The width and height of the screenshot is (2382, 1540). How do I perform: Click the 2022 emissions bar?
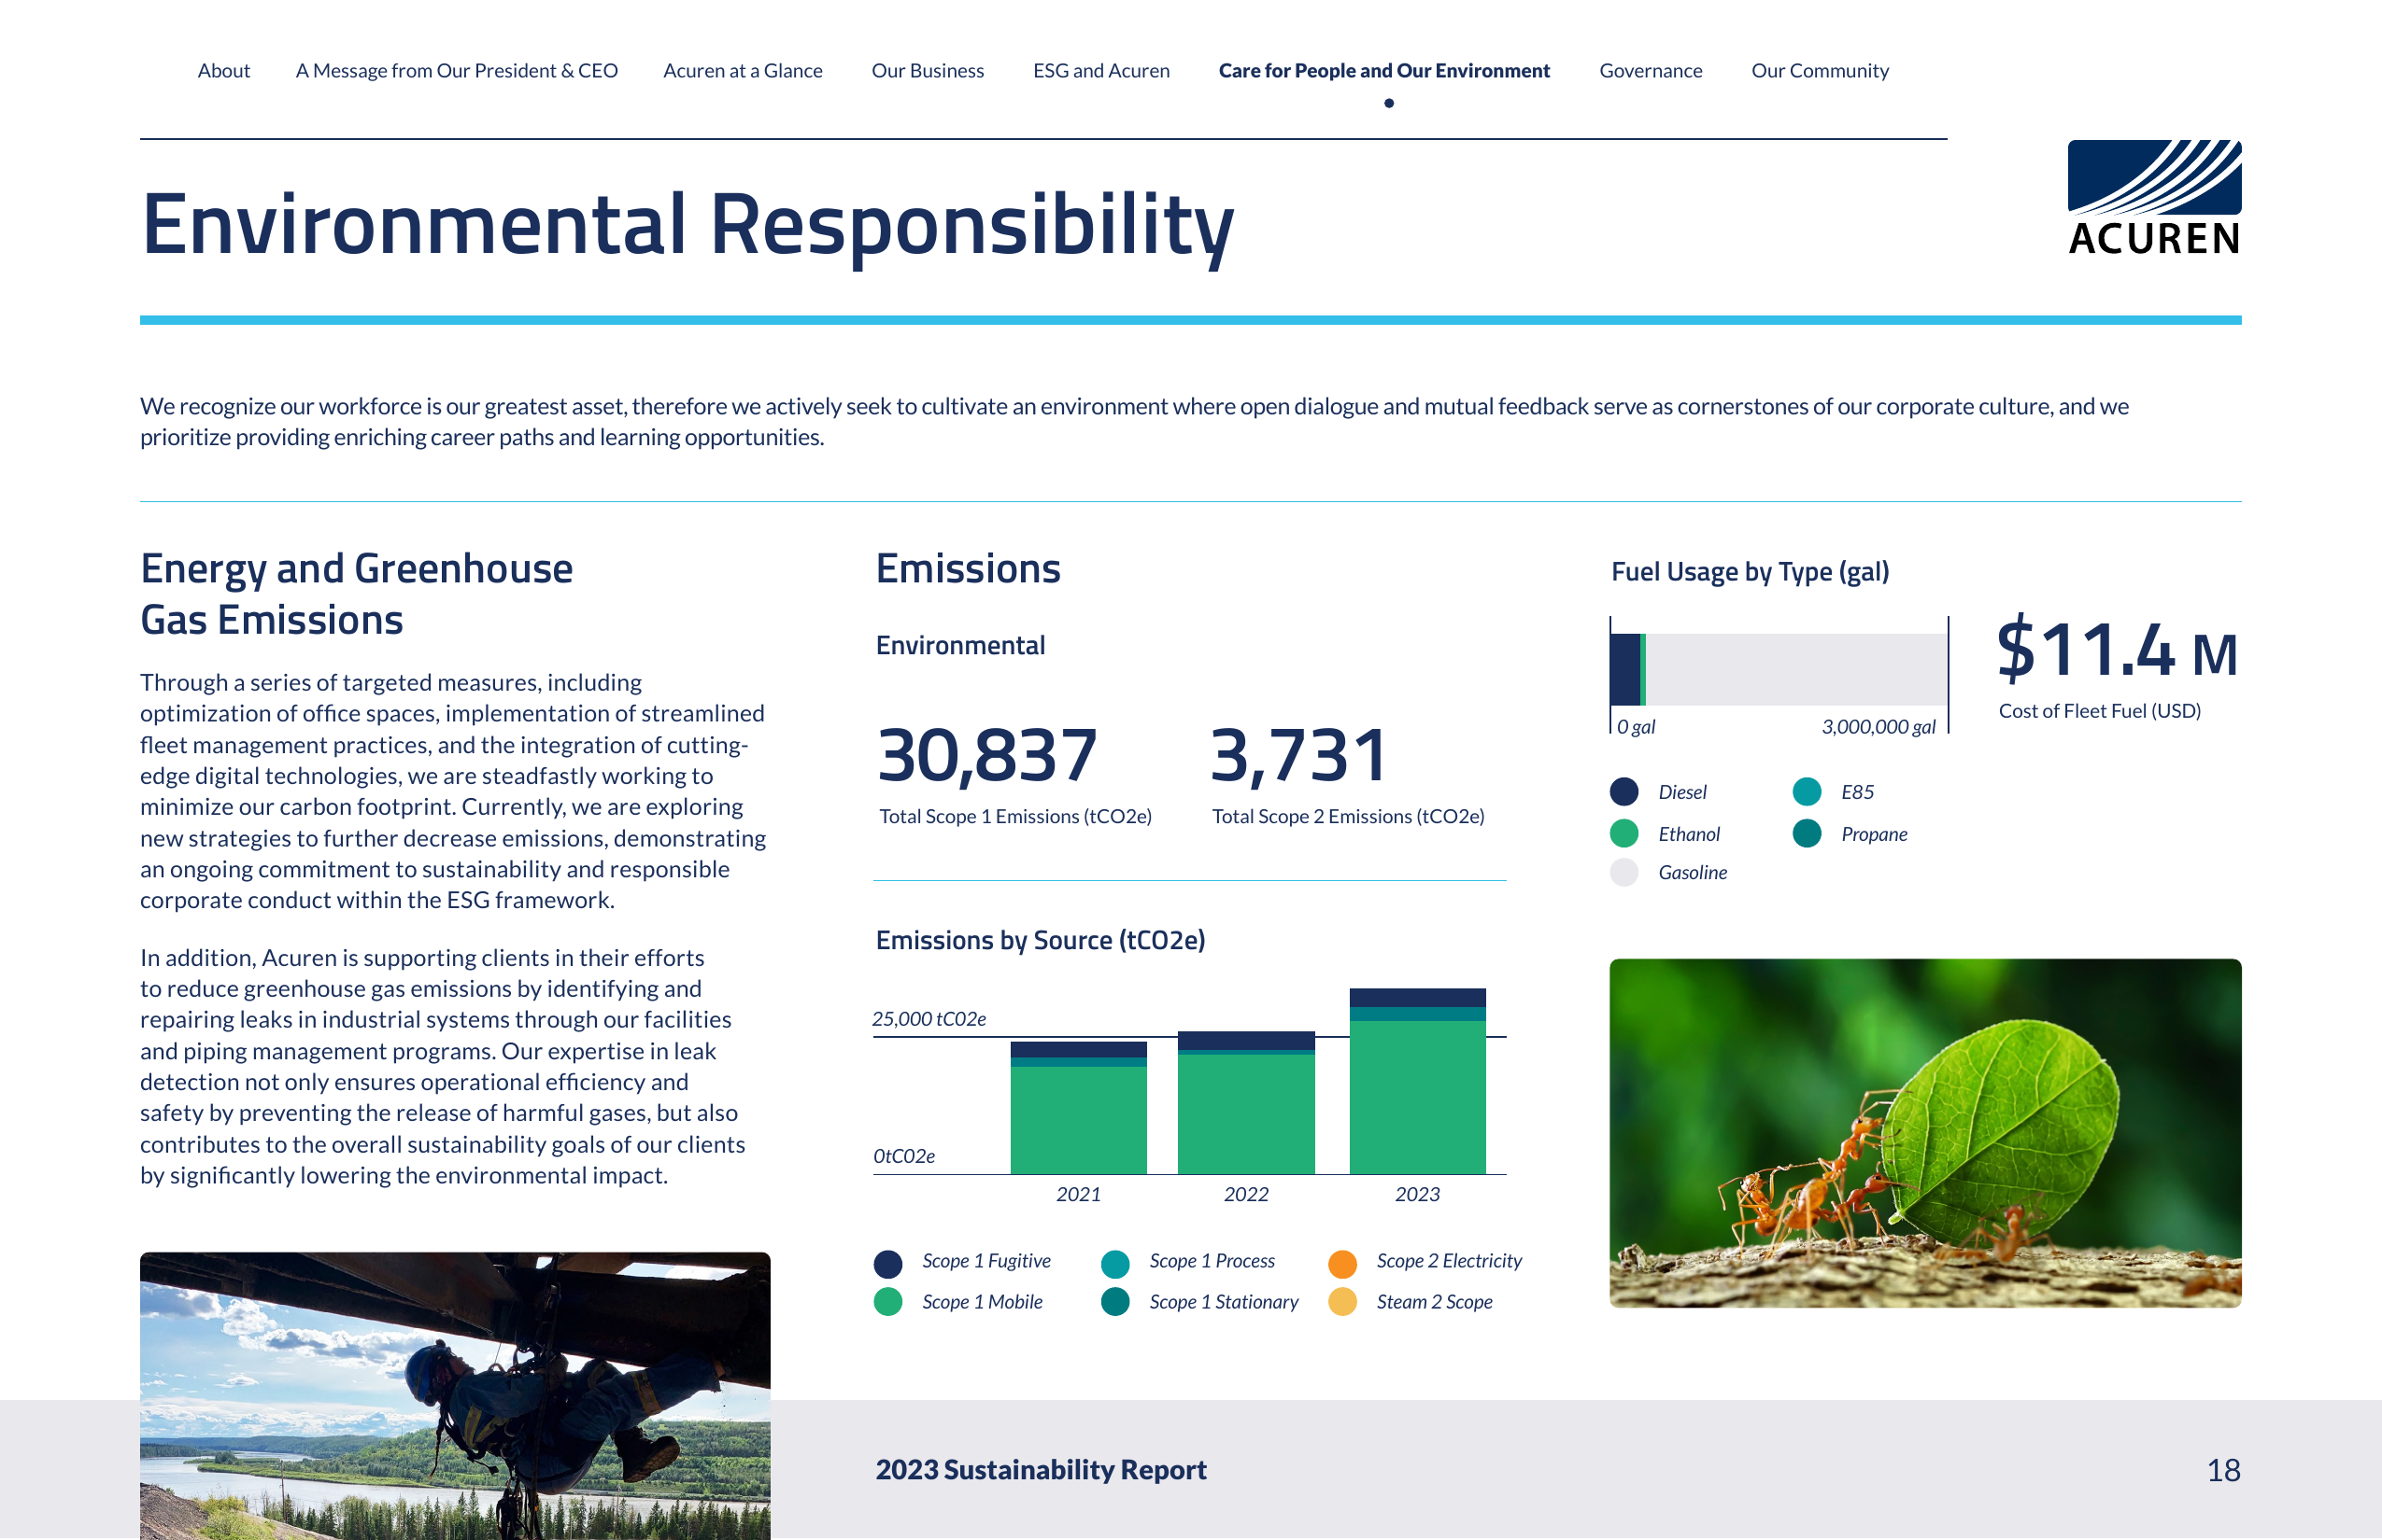point(1246,1103)
